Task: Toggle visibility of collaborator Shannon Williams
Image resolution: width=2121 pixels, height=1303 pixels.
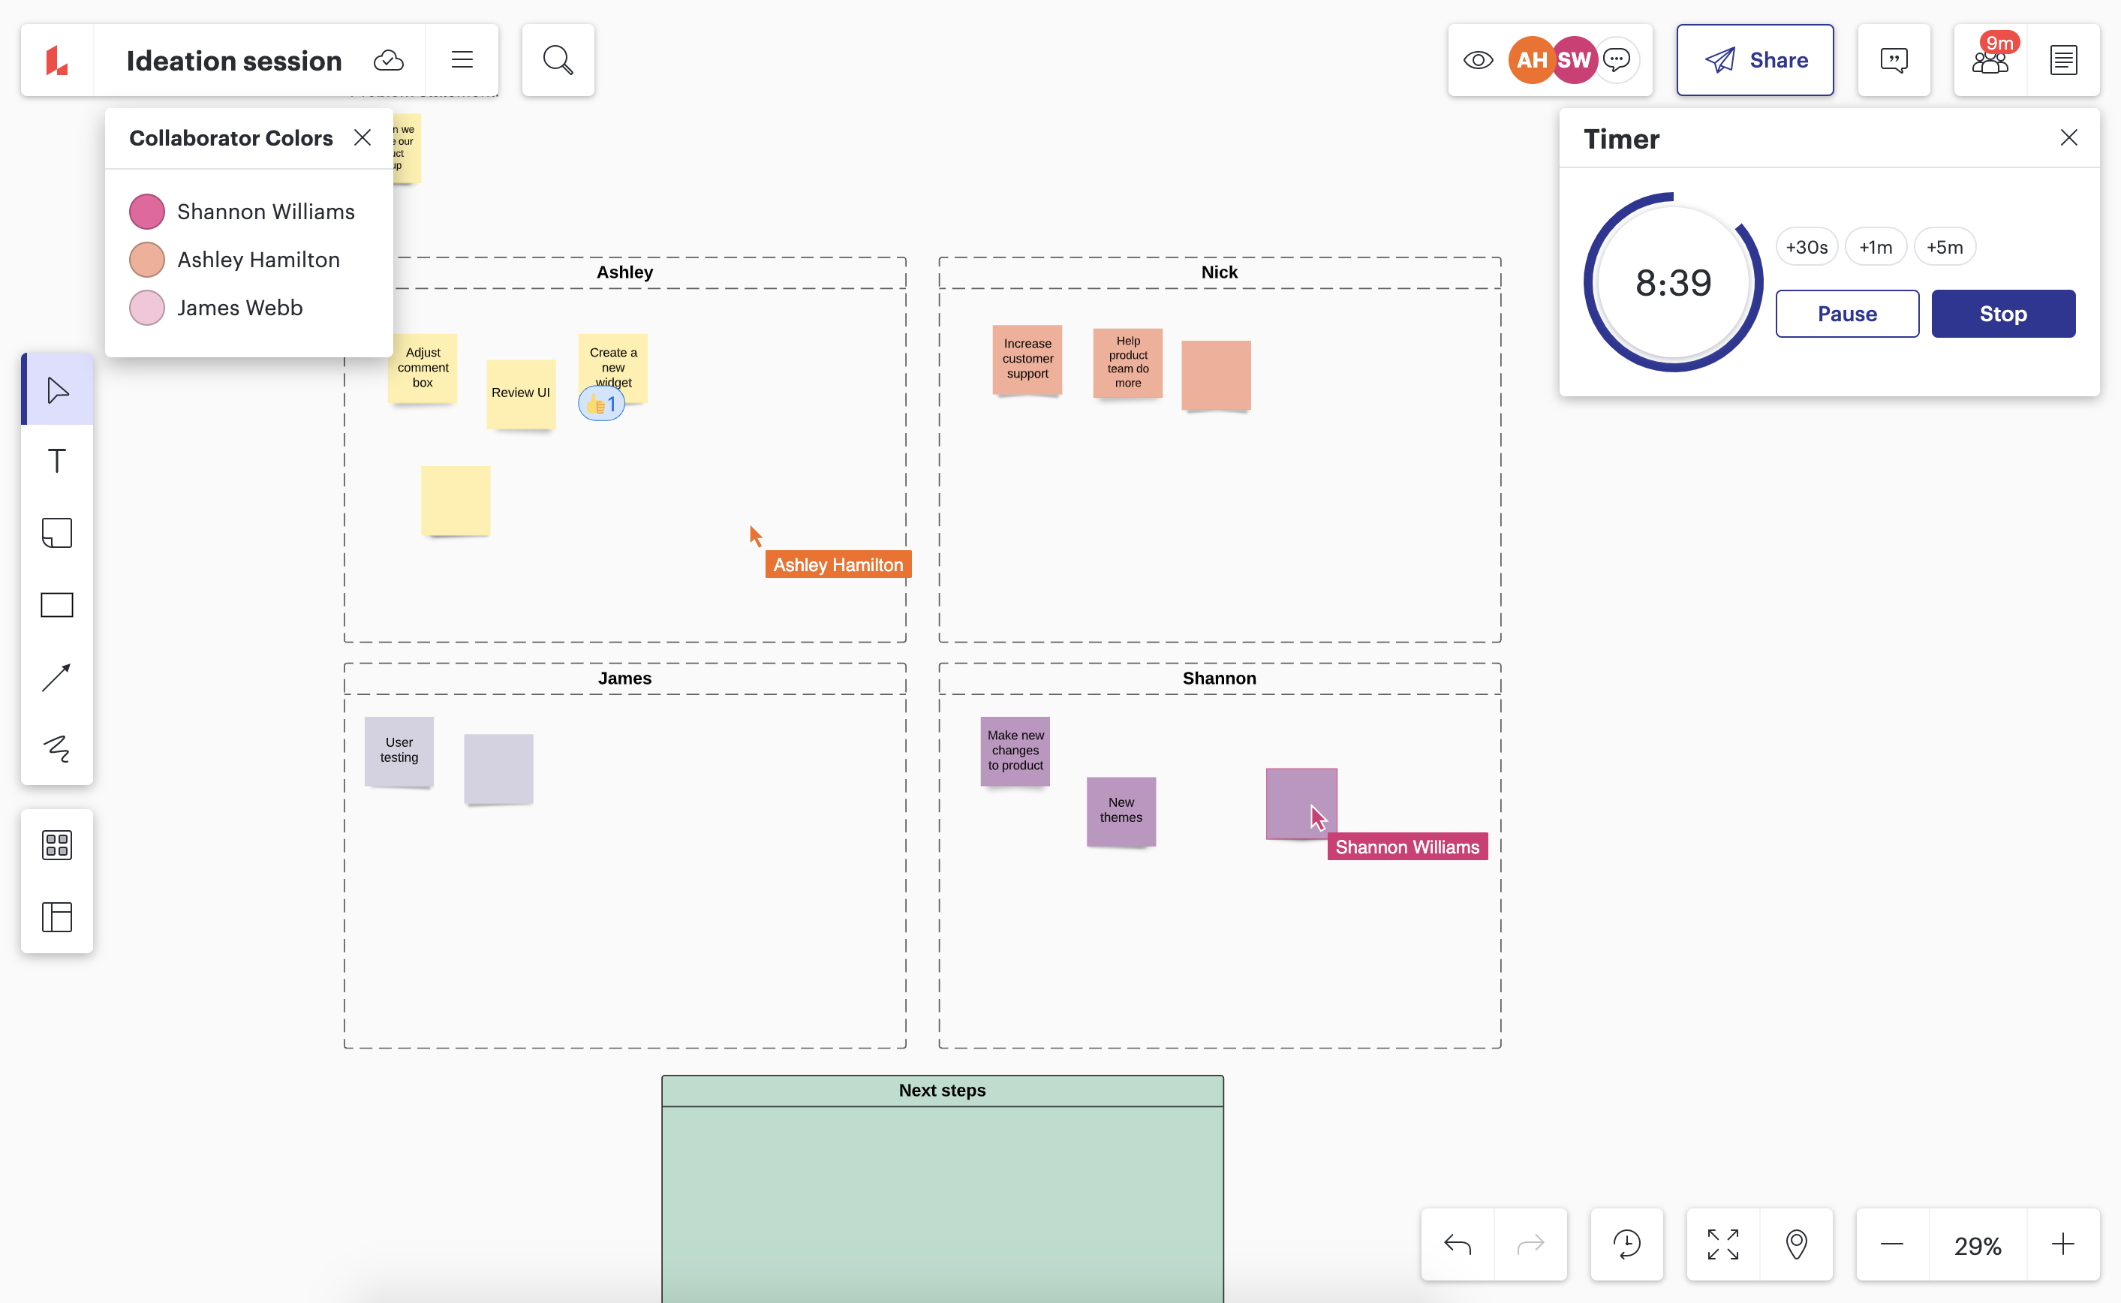Action: [x=146, y=211]
